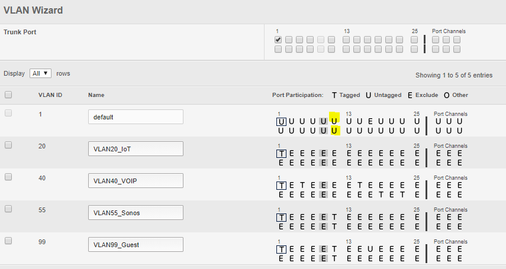The image size is (506, 269).
Task: Click into the VLAN99_Guest name field
Action: pyautogui.click(x=136, y=245)
